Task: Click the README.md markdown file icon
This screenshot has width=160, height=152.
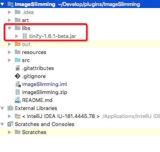Action: point(18,100)
